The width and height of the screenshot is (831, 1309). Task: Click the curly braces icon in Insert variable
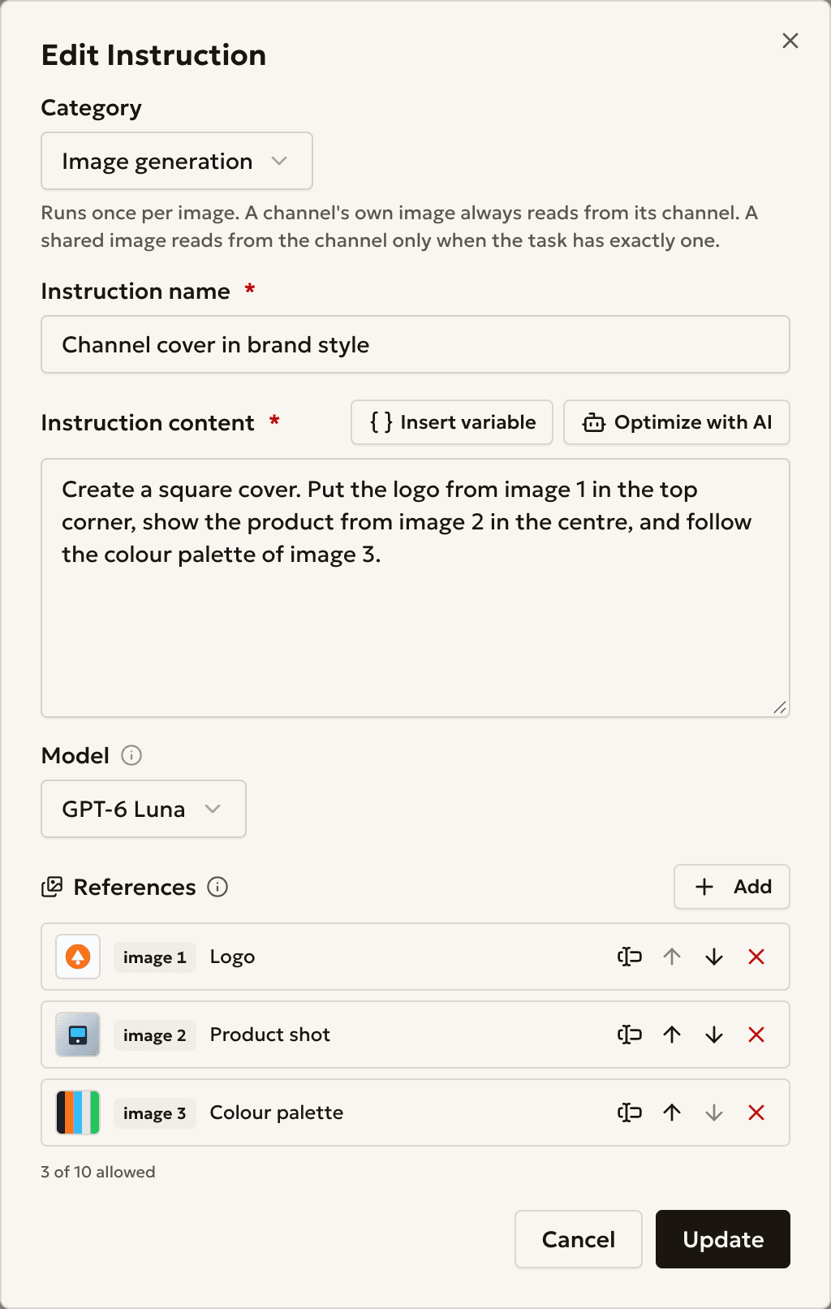(381, 422)
